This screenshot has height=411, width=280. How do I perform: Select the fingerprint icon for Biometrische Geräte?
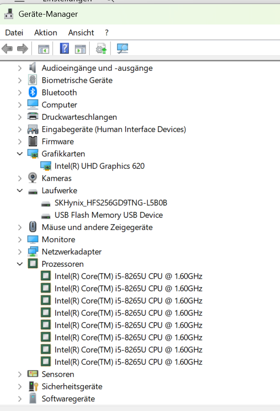pos(33,80)
